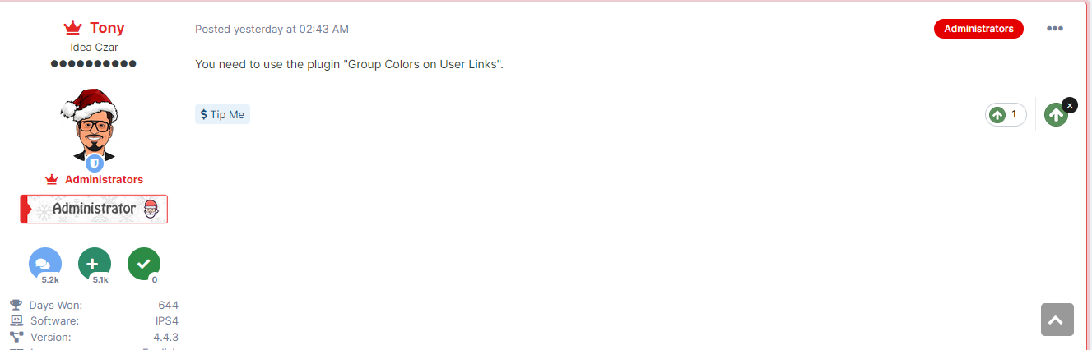Remove your reaction with the black x
This screenshot has height=350, width=1092.
pyautogui.click(x=1069, y=105)
